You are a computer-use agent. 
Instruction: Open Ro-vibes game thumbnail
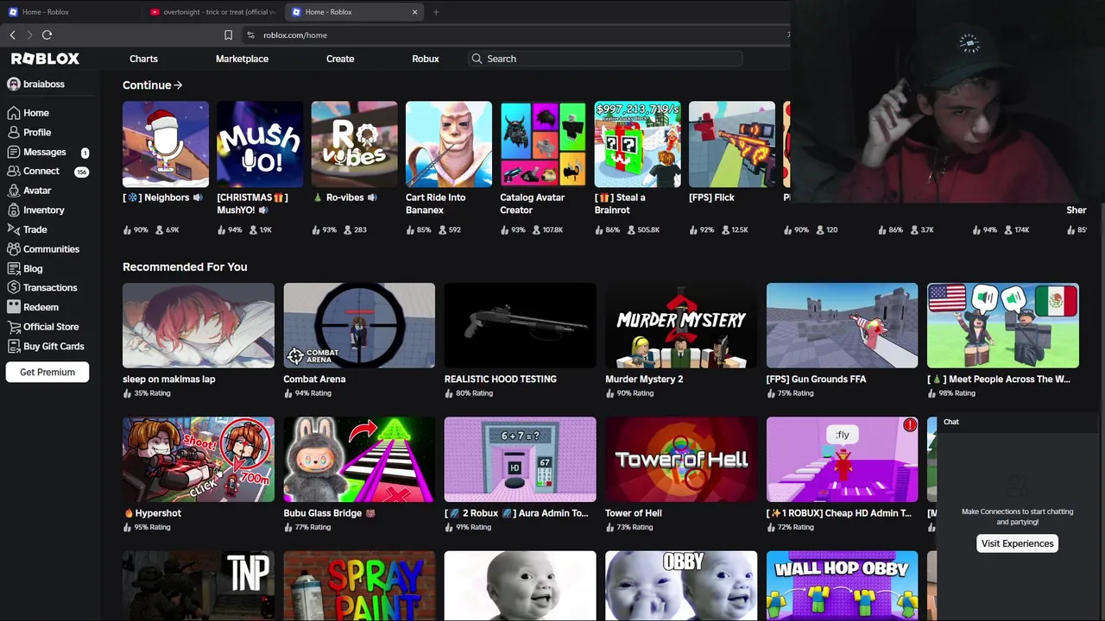(354, 144)
